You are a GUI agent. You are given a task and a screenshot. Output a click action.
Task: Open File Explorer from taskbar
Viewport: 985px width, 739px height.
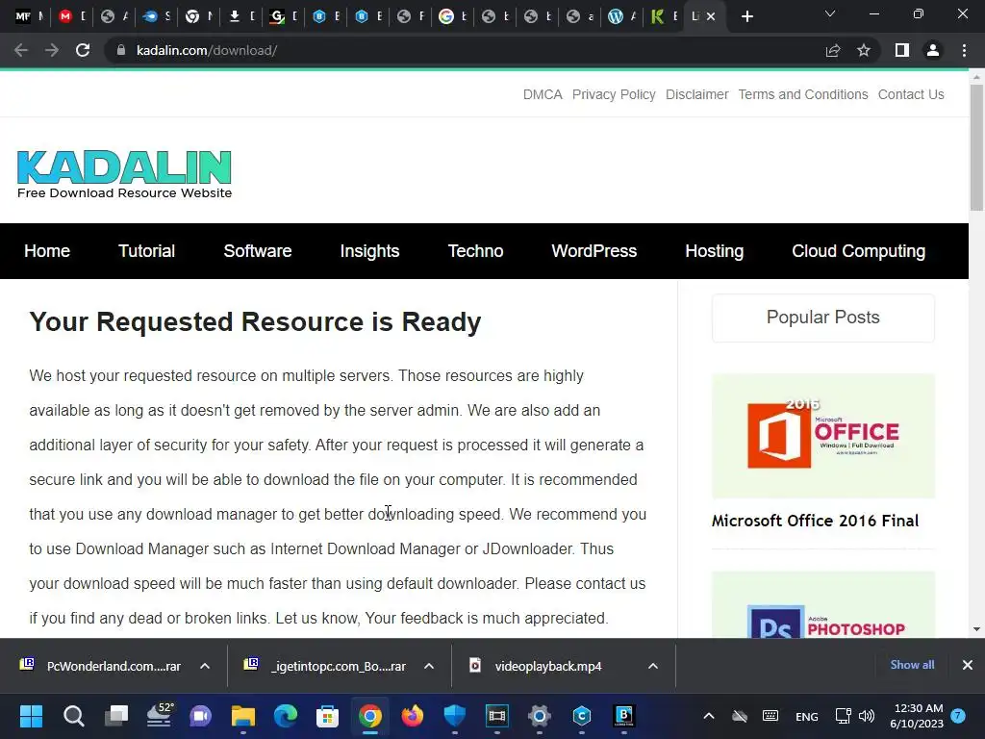click(243, 716)
